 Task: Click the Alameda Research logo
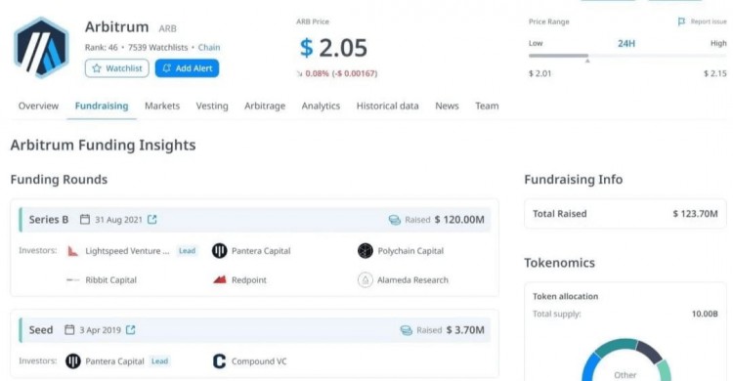[x=366, y=280]
